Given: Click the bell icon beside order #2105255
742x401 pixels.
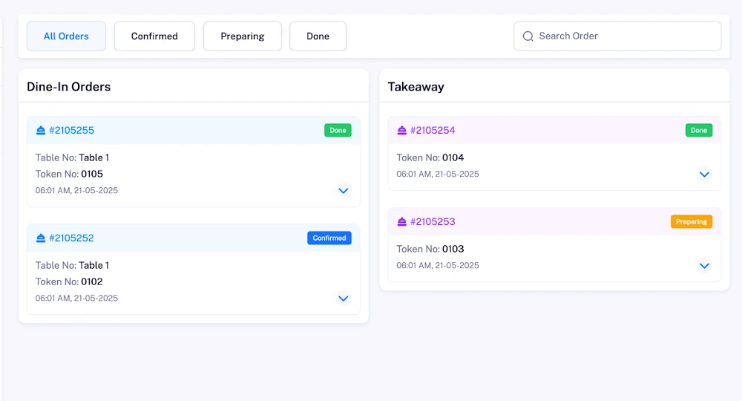Looking at the screenshot, I should (x=41, y=130).
